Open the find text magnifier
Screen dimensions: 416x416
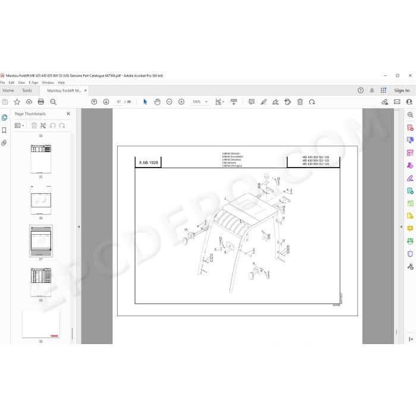pyautogui.click(x=53, y=102)
